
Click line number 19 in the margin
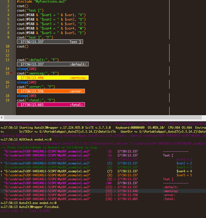pyautogui.click(x=7, y=100)
